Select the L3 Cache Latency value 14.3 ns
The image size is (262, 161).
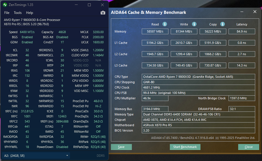tap(242, 65)
